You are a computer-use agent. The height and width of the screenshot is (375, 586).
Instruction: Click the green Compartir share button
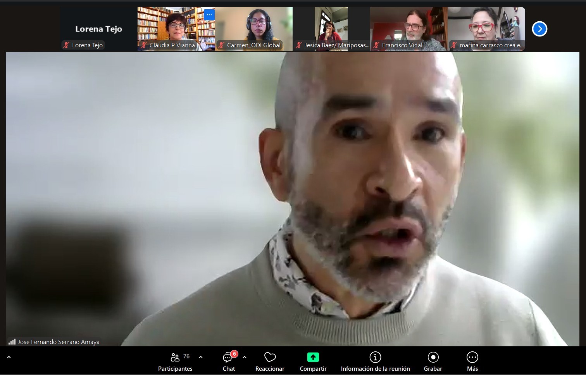[313, 357]
